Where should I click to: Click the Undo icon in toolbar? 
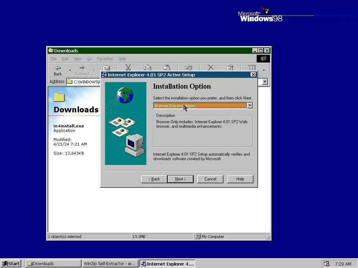pyautogui.click(x=188, y=67)
